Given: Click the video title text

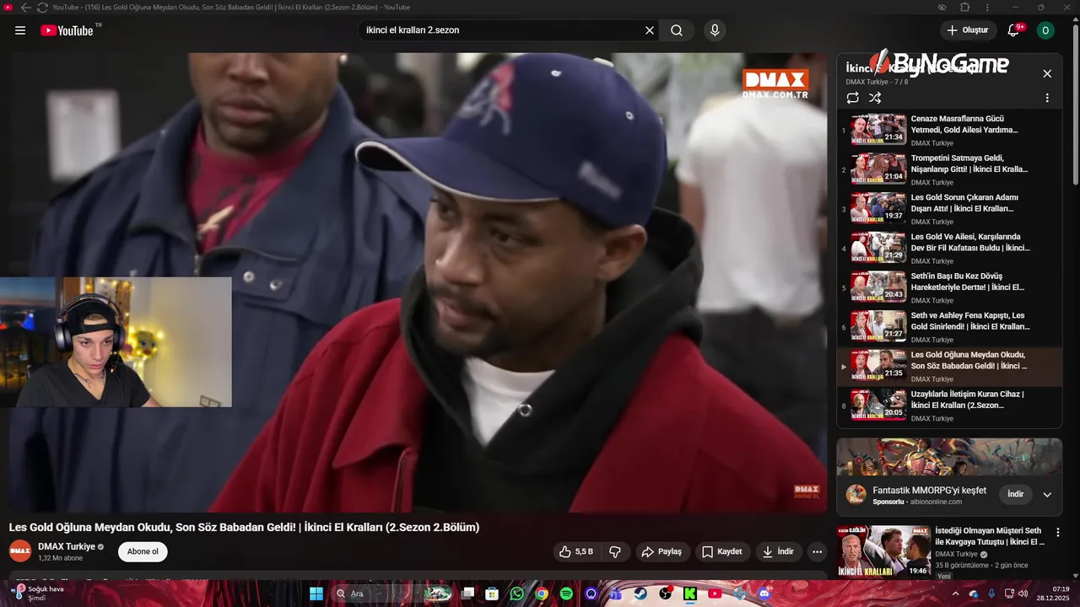Looking at the screenshot, I should tap(244, 527).
